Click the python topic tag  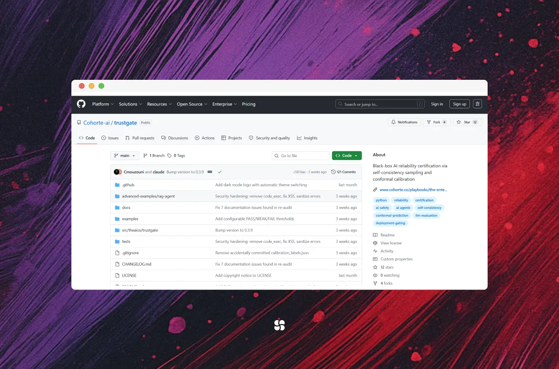click(x=381, y=200)
